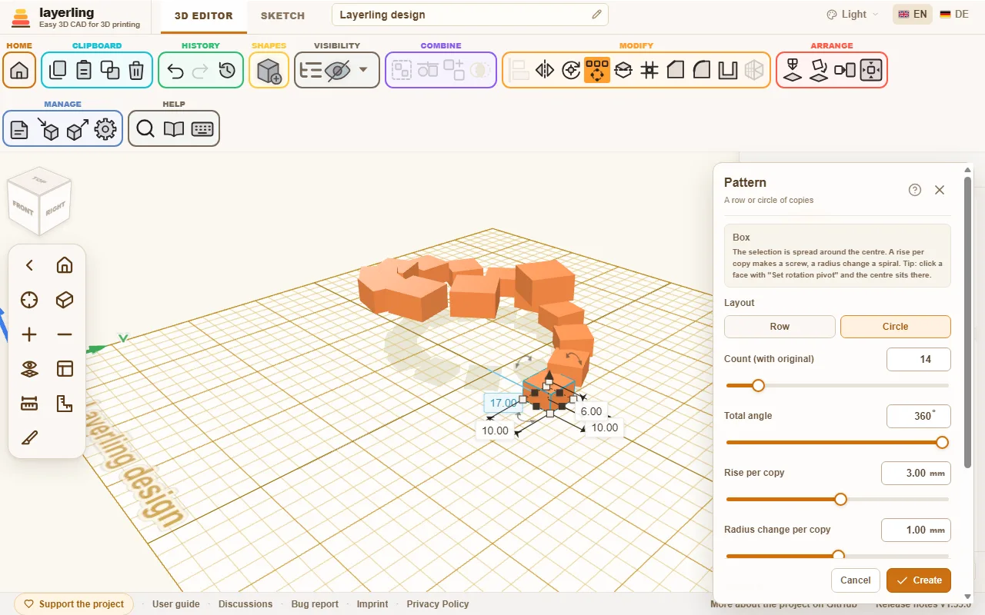Open the Light theme dropdown
This screenshot has width=985, height=615.
[852, 15]
